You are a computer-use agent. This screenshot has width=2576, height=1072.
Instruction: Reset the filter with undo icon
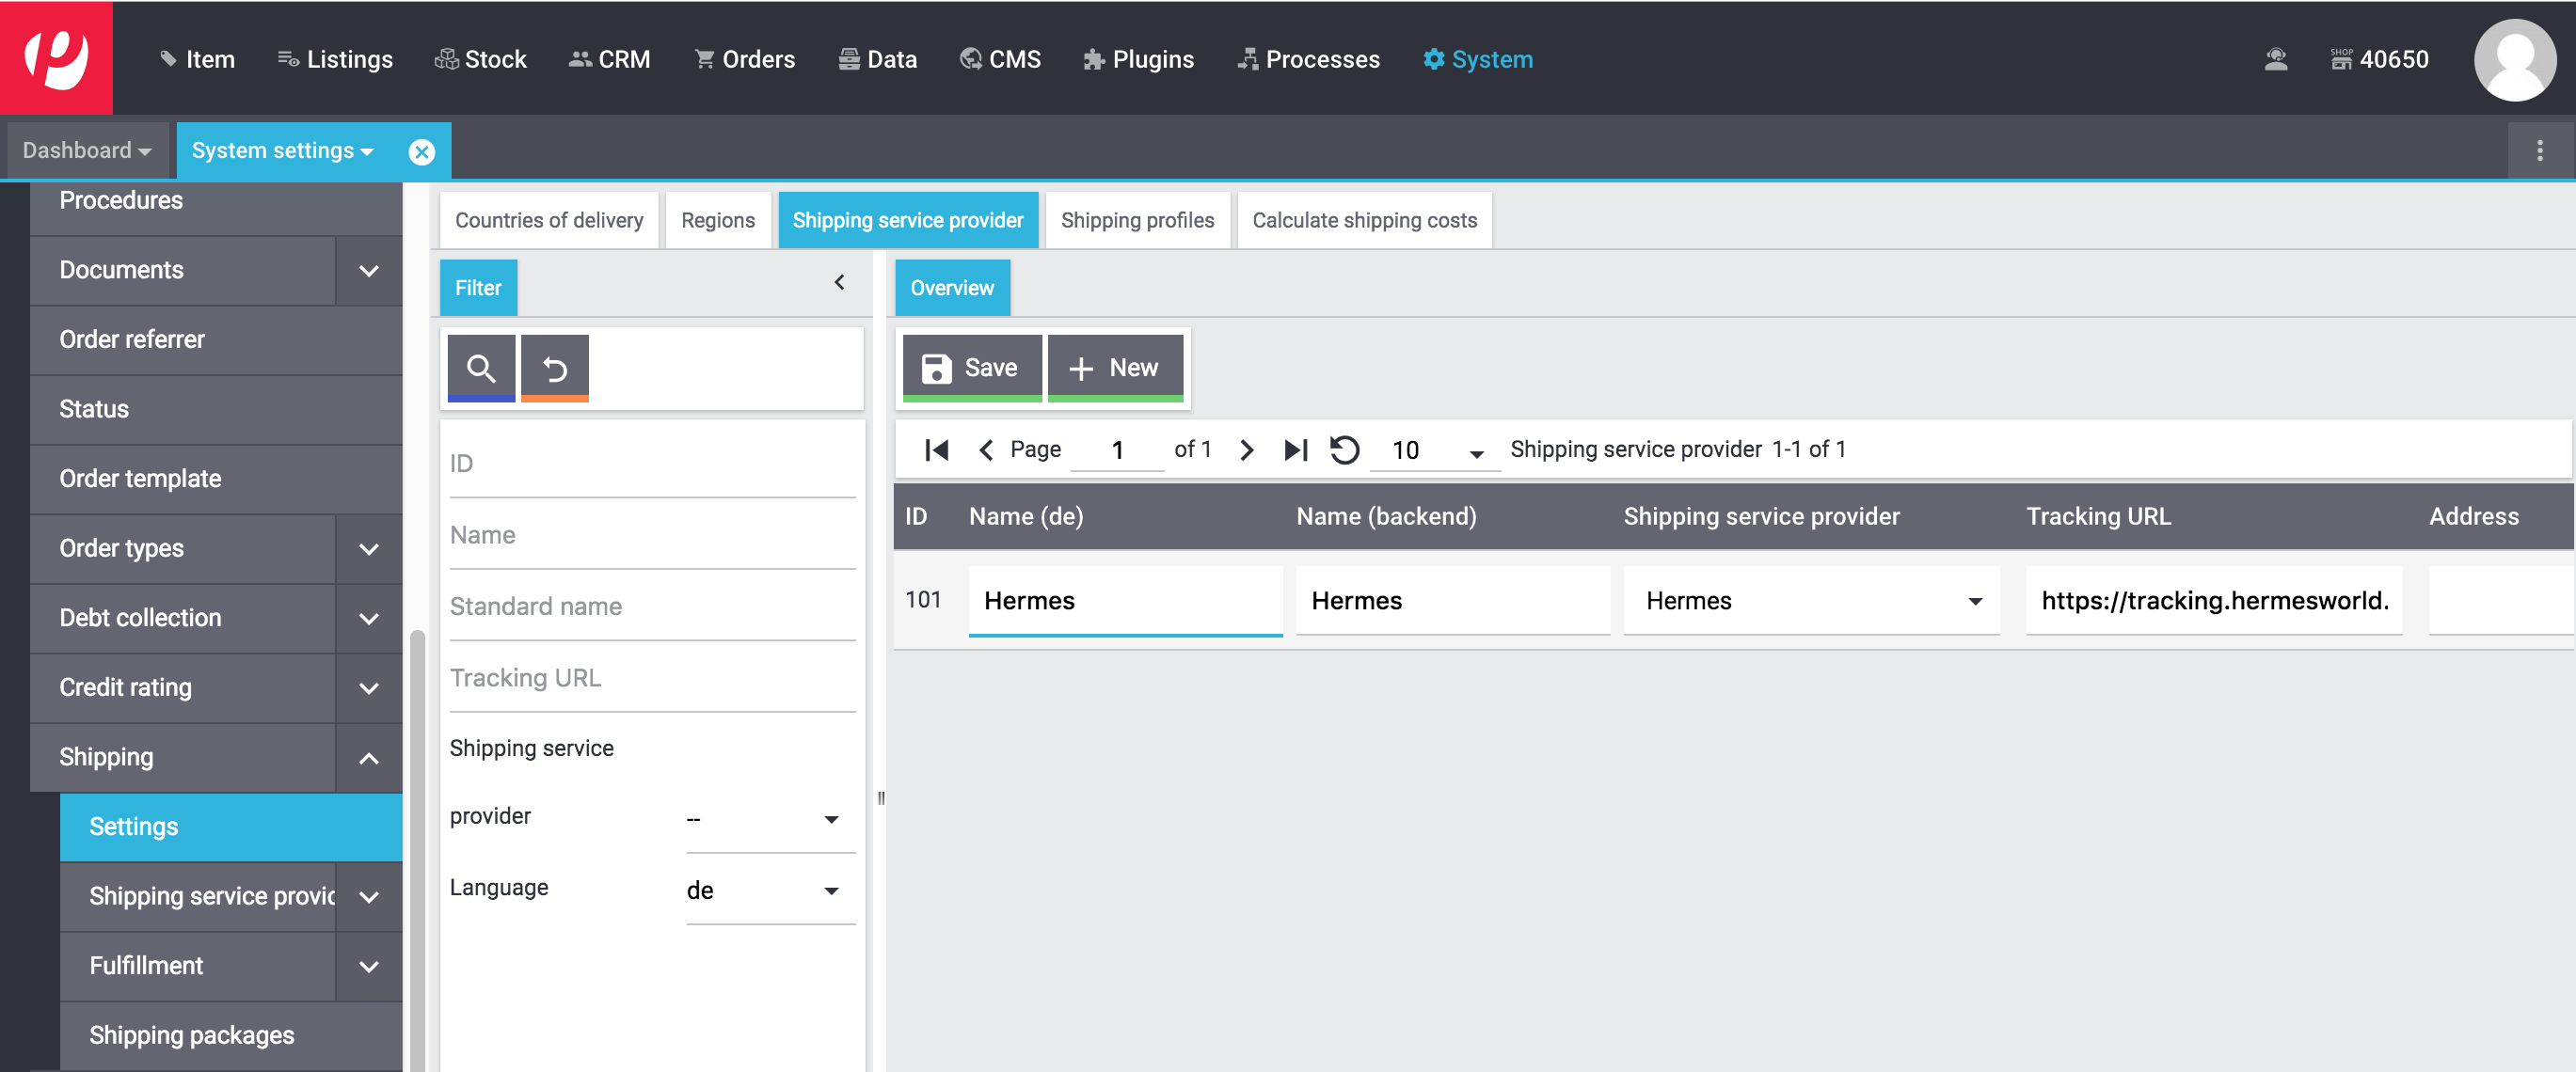click(x=555, y=369)
